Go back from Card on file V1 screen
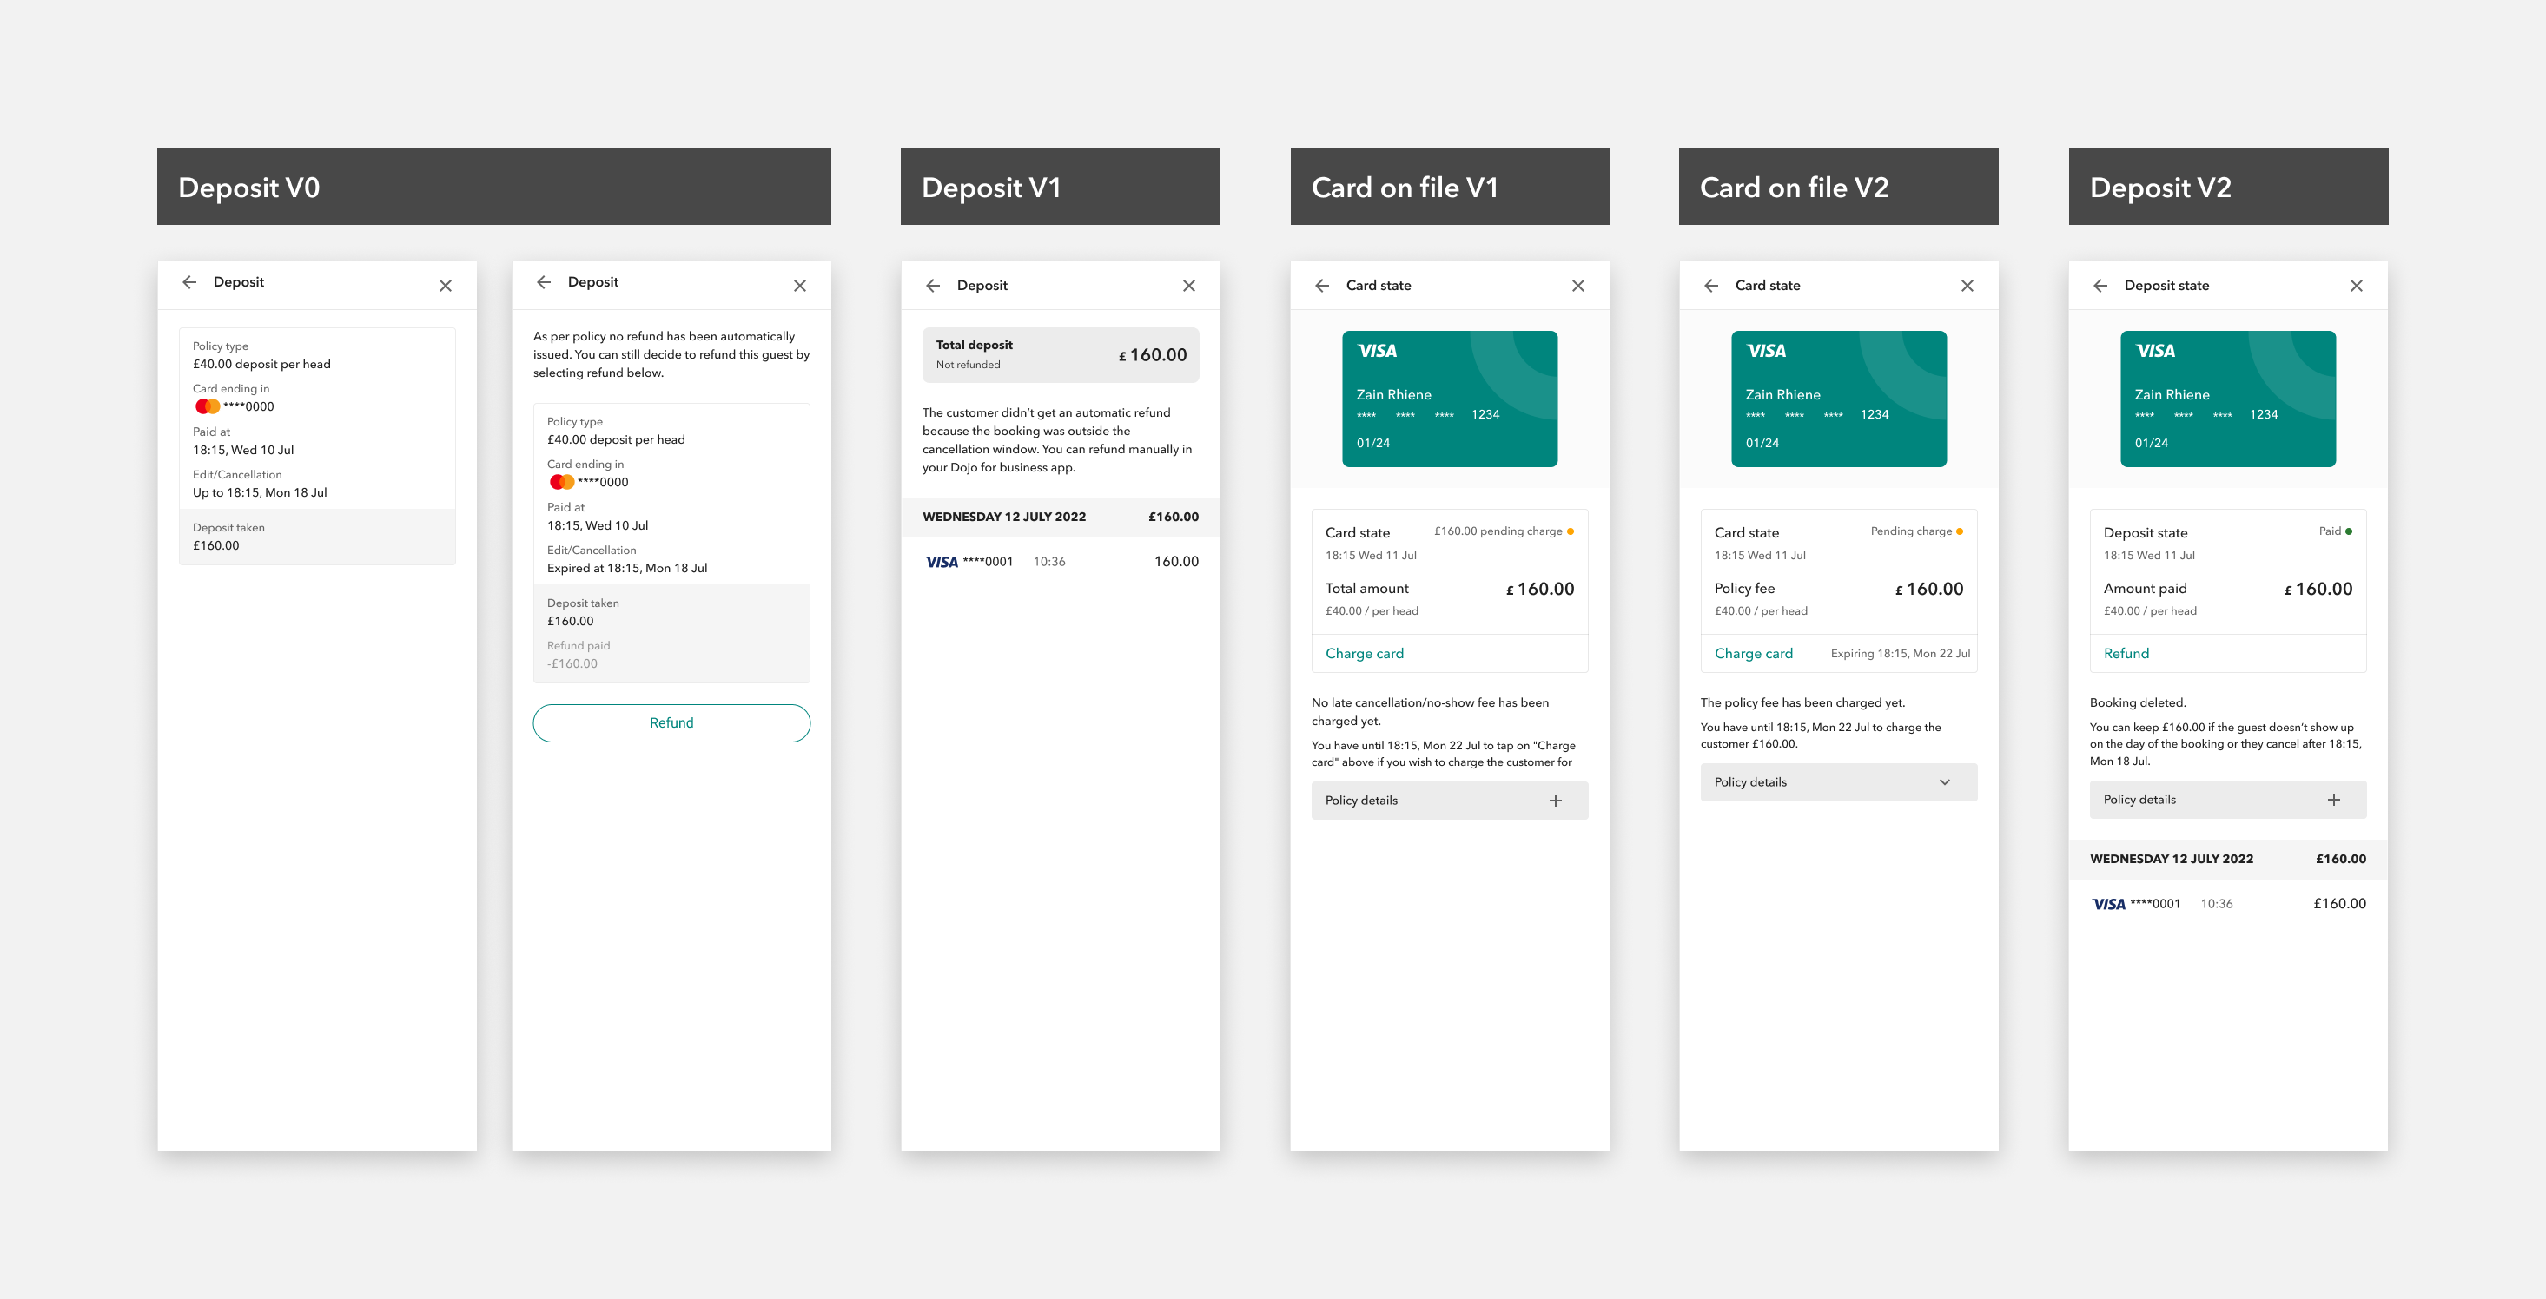Image resolution: width=2546 pixels, height=1299 pixels. click(x=1322, y=286)
